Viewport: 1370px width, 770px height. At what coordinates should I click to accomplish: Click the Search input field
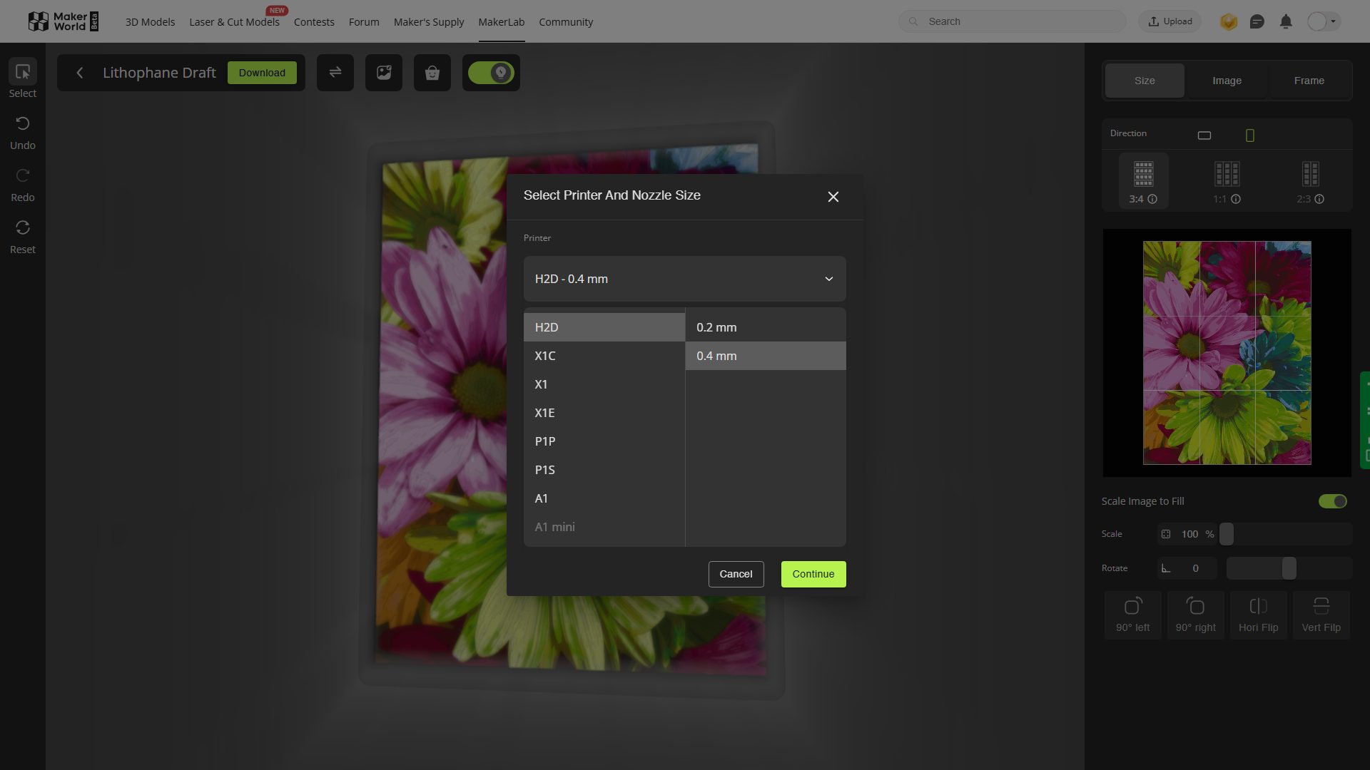pos(1013,21)
